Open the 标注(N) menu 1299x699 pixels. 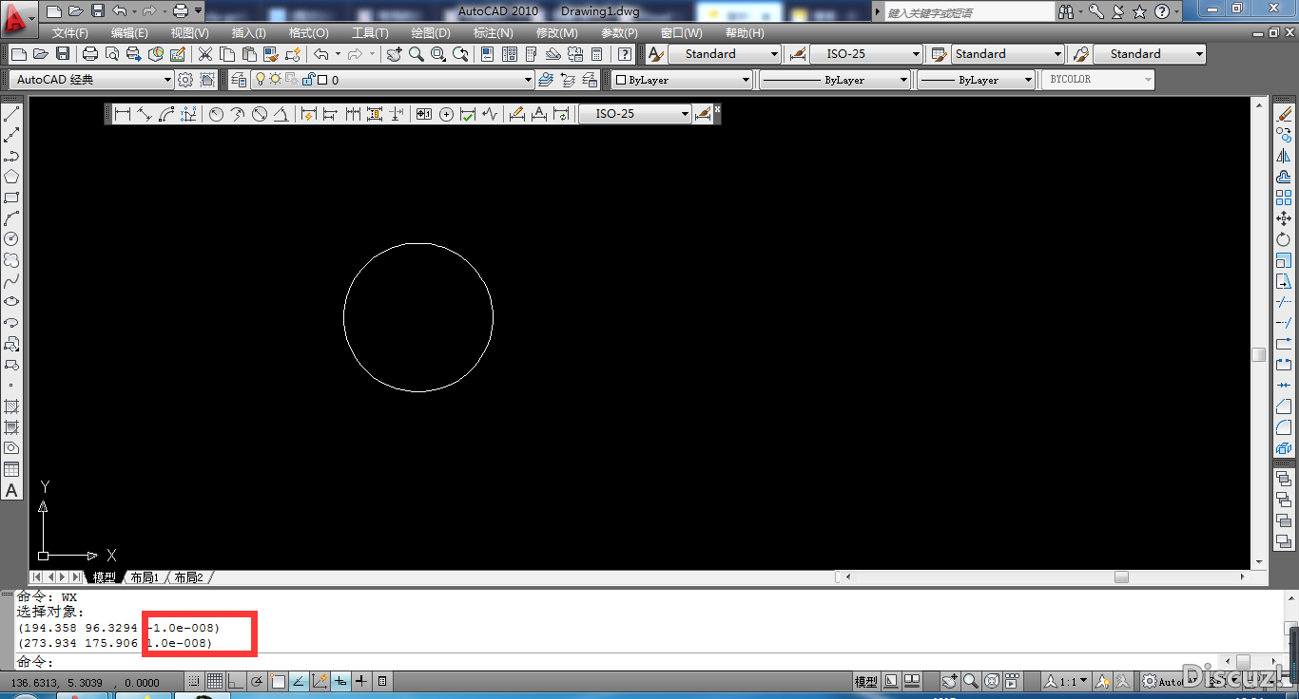(x=493, y=33)
